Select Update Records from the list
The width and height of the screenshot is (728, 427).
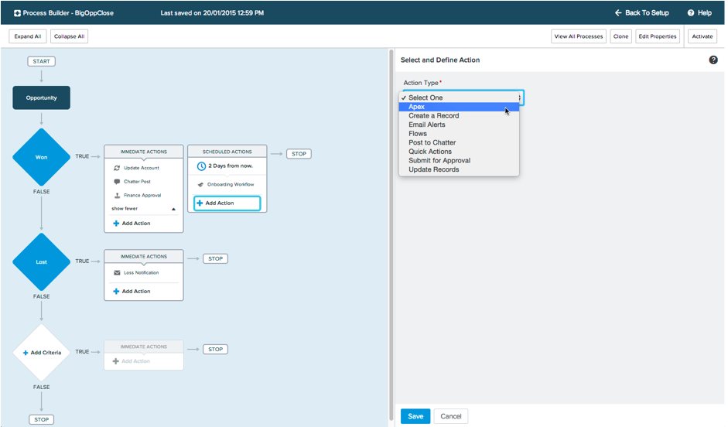tap(434, 169)
